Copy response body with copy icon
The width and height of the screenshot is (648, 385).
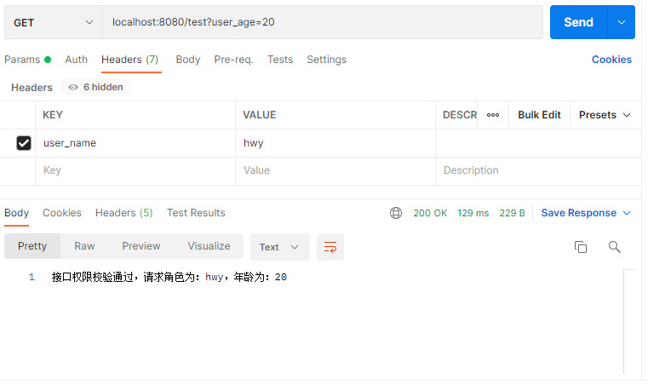pos(580,247)
